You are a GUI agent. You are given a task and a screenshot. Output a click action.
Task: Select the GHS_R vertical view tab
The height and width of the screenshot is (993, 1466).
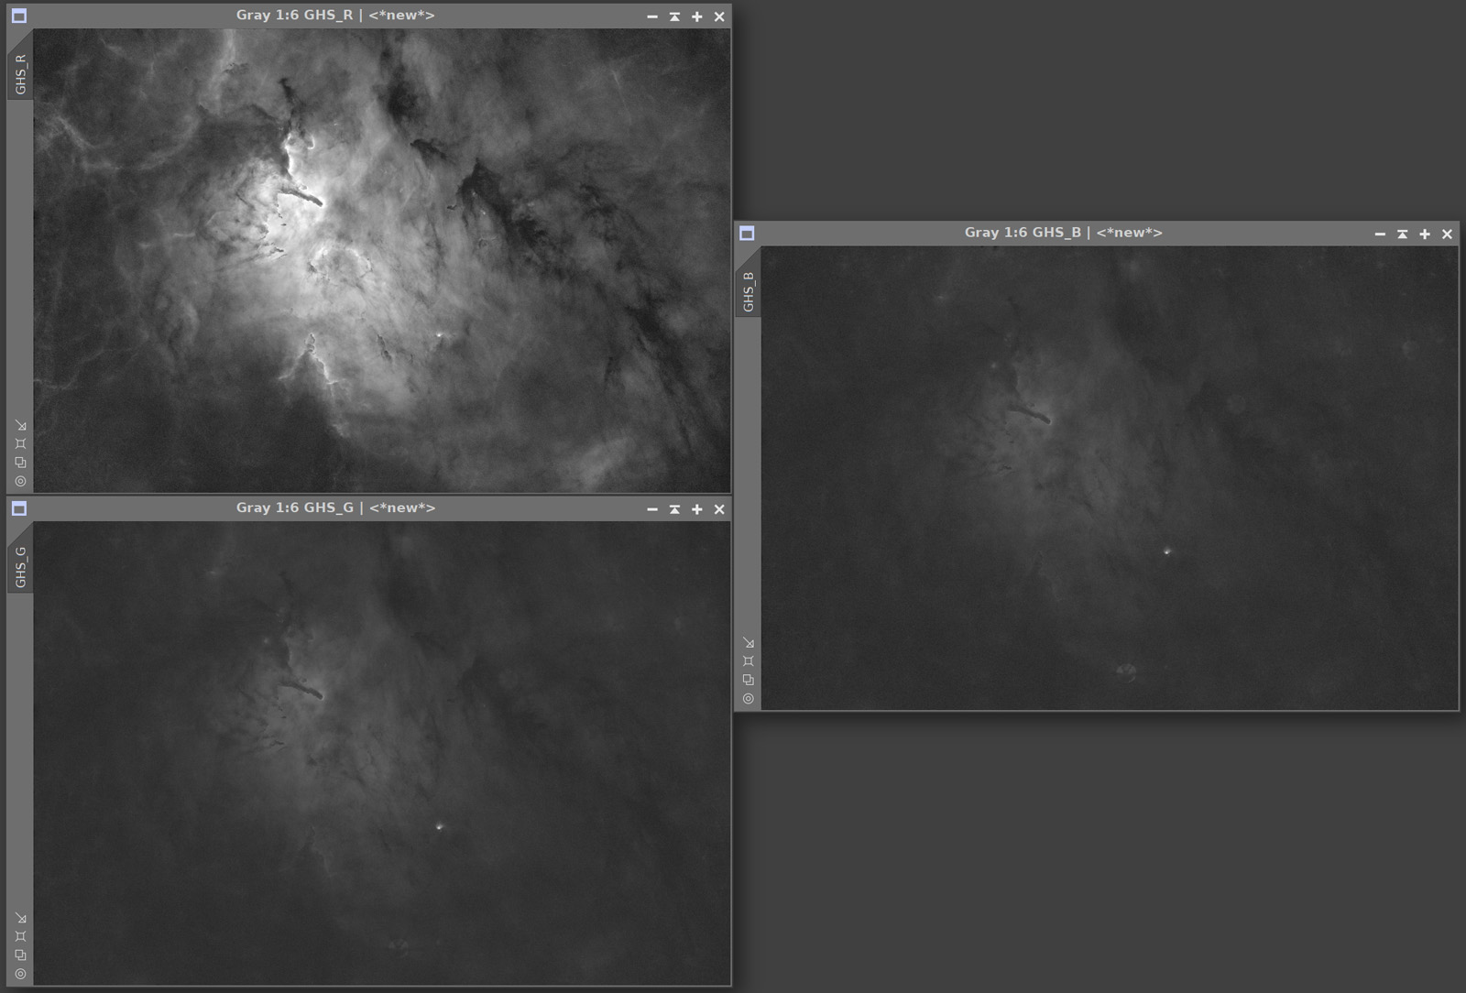(x=20, y=74)
